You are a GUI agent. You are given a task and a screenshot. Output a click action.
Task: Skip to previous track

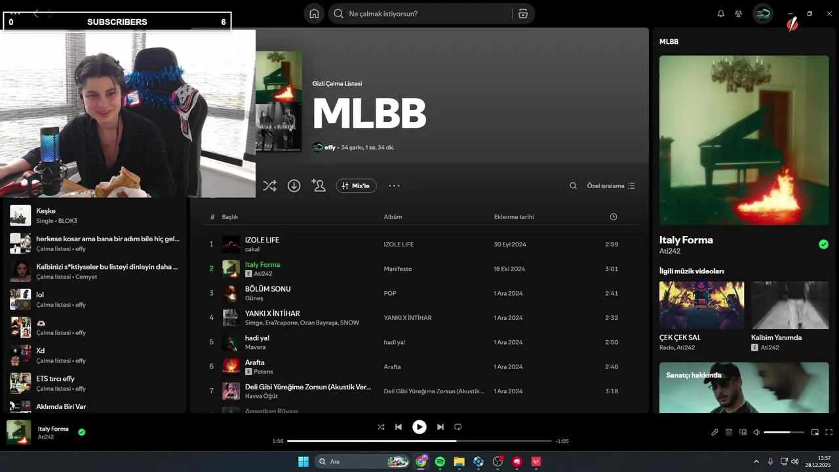399,427
